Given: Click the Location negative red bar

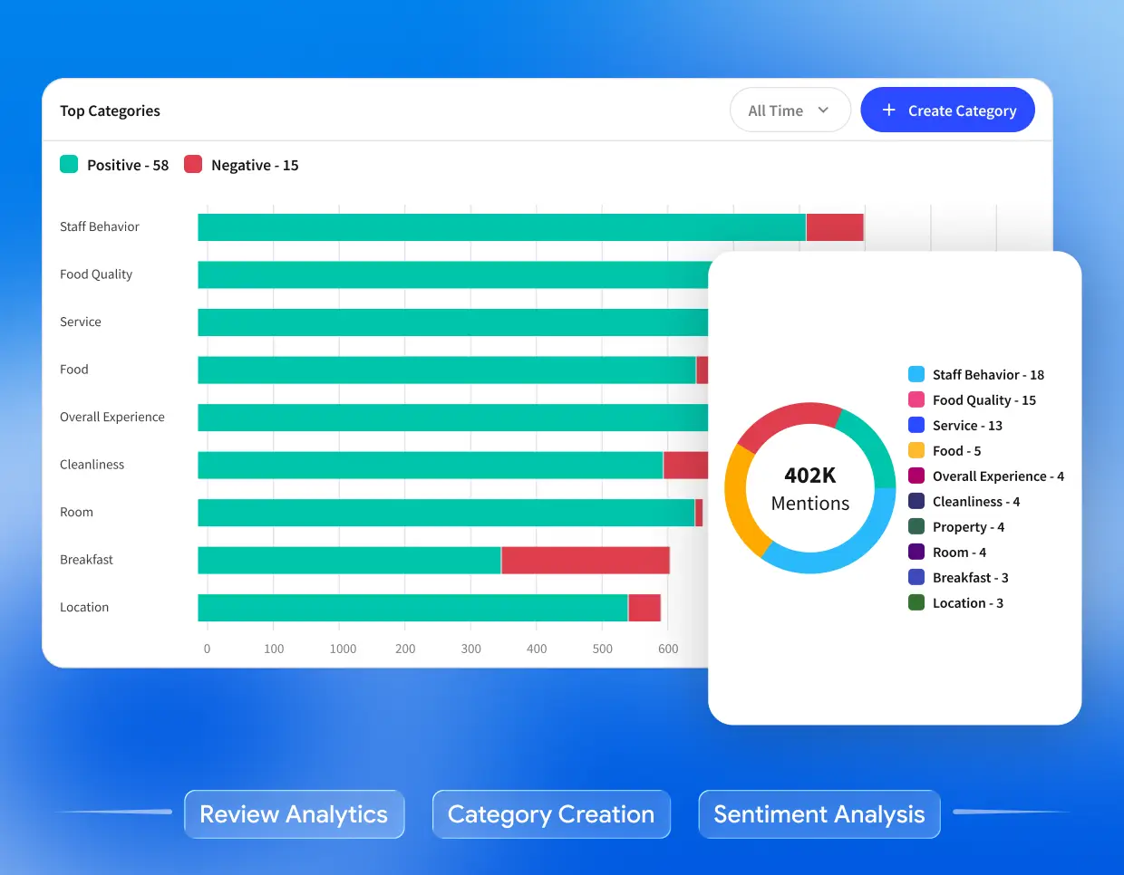Looking at the screenshot, I should (x=644, y=608).
